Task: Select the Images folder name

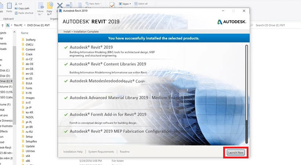Action: [x=30, y=98]
